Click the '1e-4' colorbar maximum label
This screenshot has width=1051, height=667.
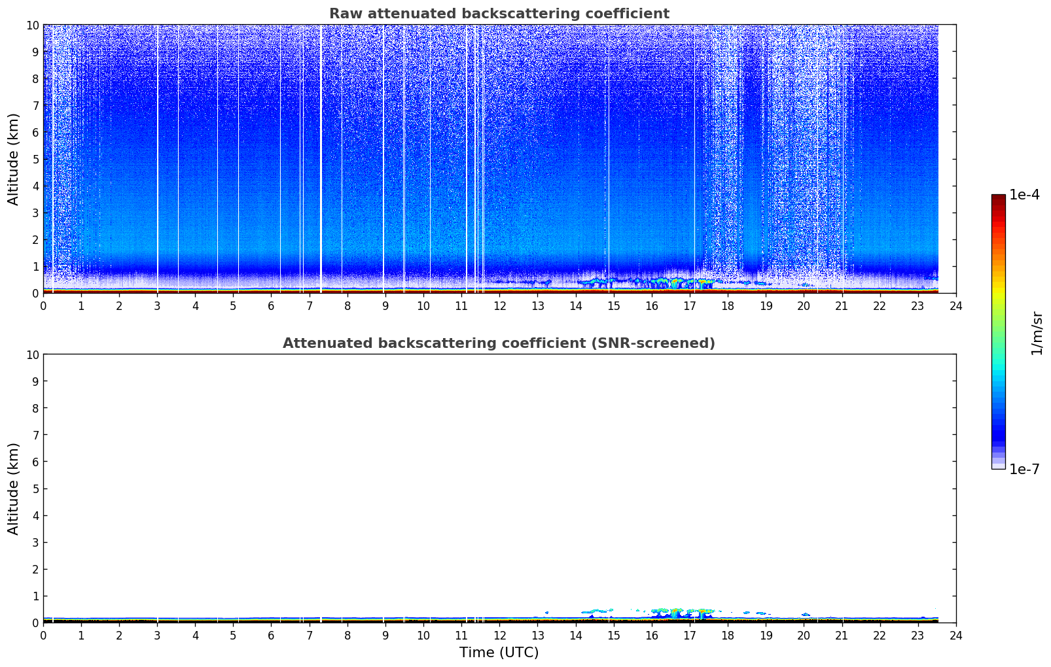[x=1024, y=195]
